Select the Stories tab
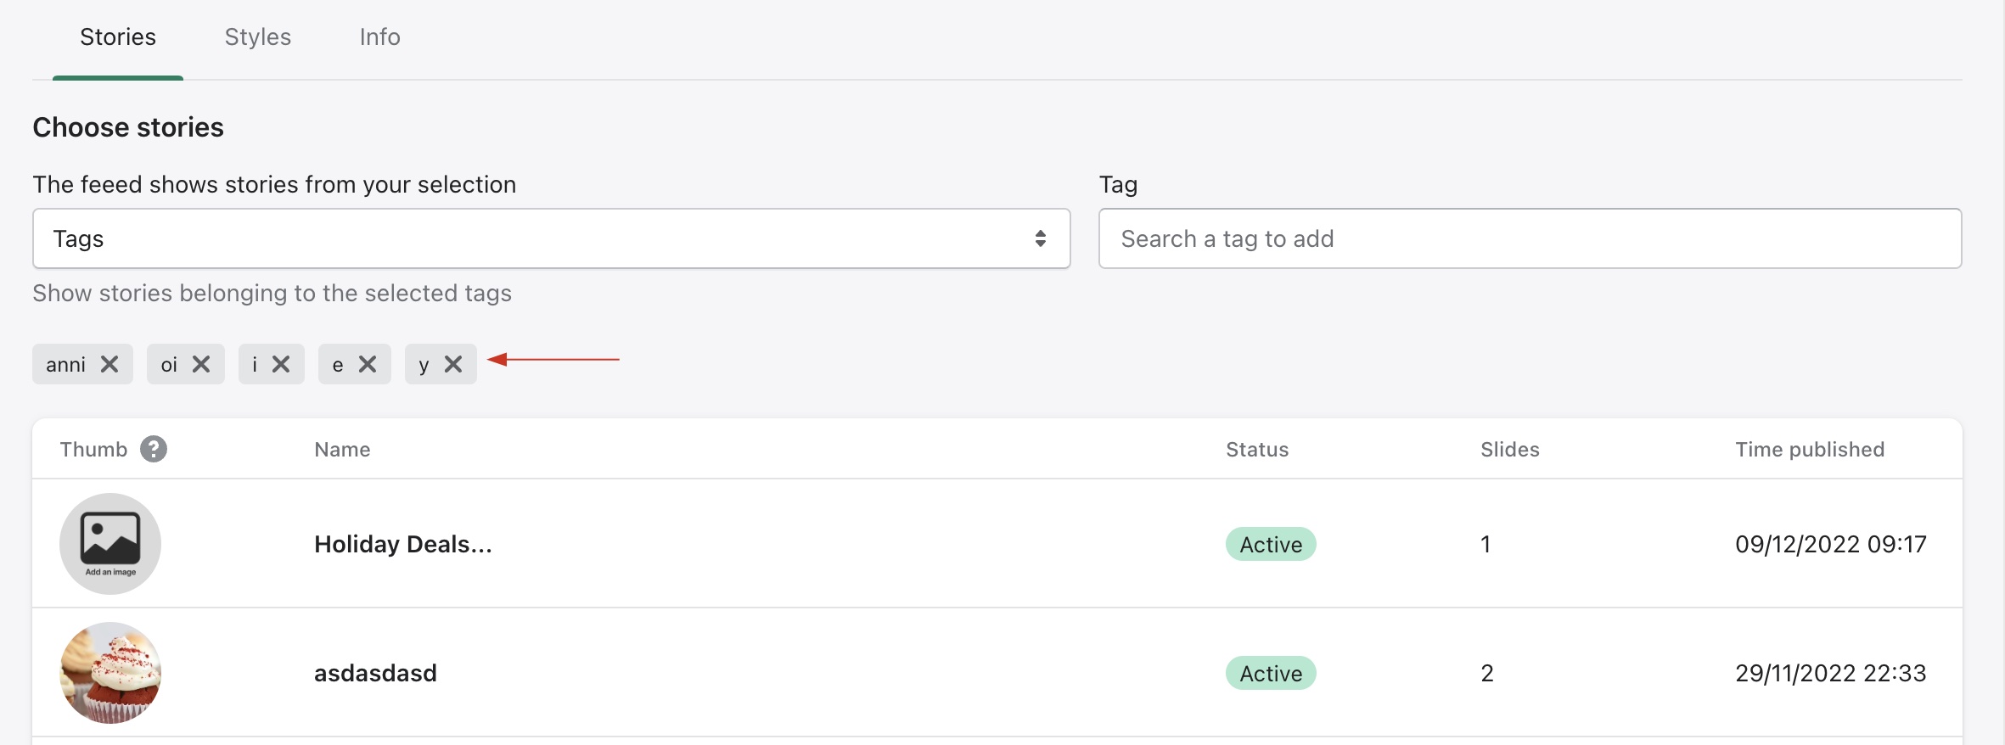Image resolution: width=2005 pixels, height=745 pixels. 118,37
